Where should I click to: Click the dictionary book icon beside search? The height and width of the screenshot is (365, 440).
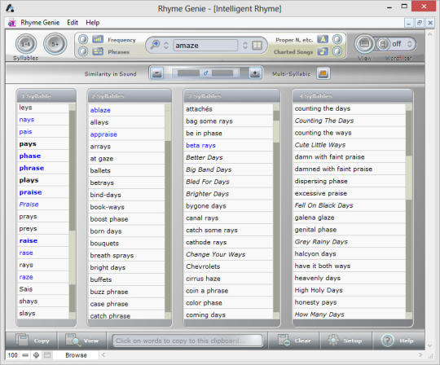coord(257,45)
